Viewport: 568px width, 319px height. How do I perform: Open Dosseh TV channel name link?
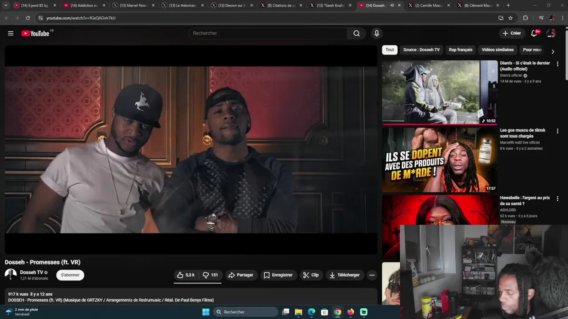pos(32,272)
